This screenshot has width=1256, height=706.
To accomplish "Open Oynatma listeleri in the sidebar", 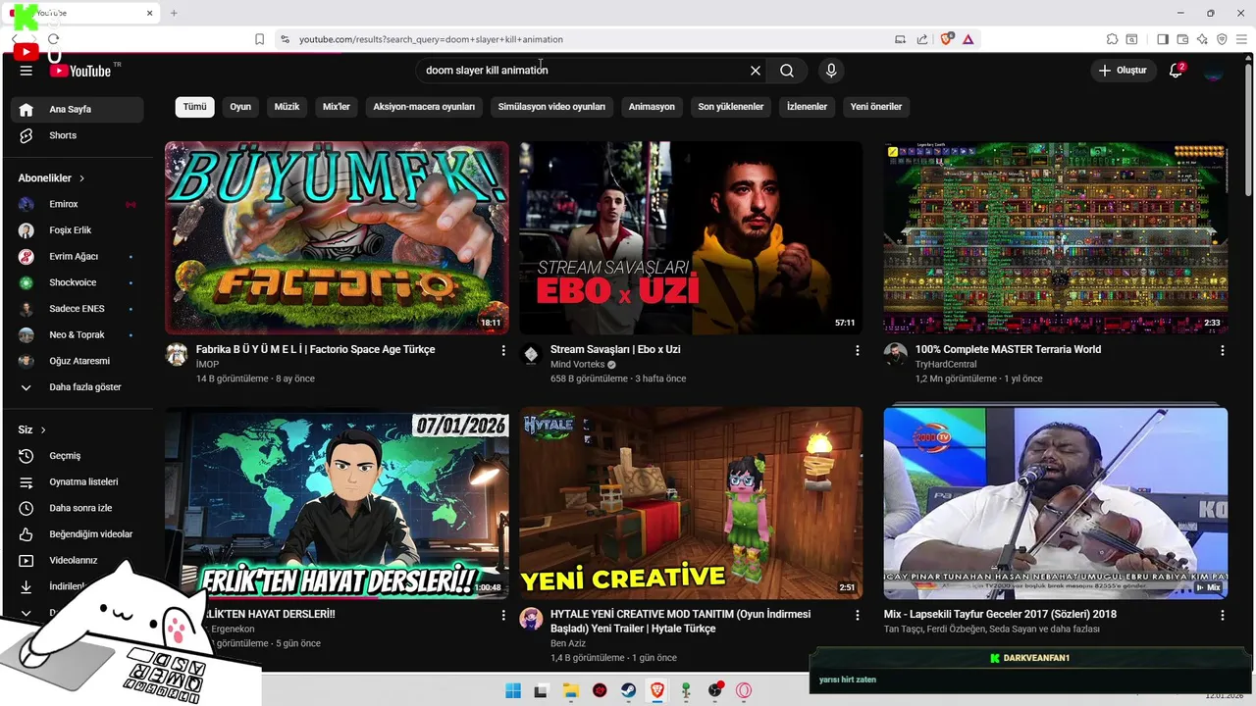I will click(77, 482).
